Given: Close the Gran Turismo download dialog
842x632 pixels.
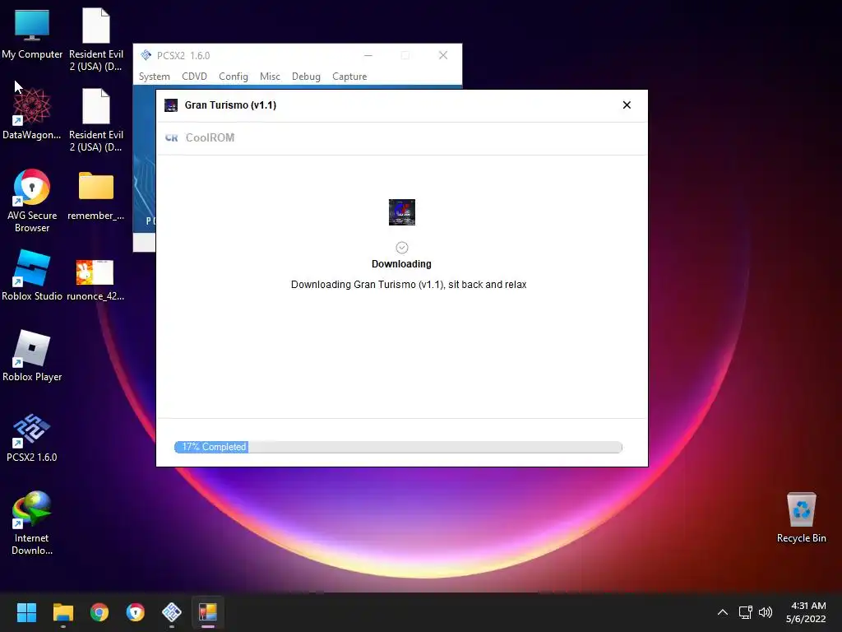Looking at the screenshot, I should pos(627,105).
